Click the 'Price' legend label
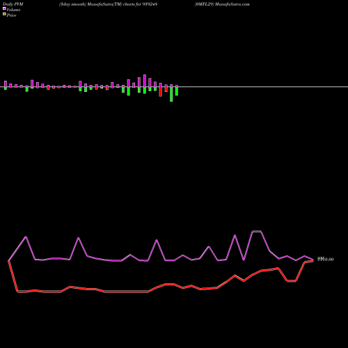The width and height of the screenshot is (348, 348). point(11,15)
